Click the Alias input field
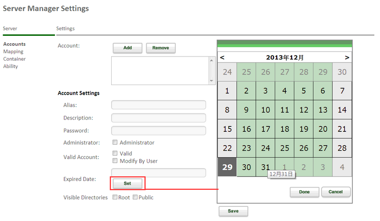This screenshot has height=221, width=380. (x=159, y=105)
